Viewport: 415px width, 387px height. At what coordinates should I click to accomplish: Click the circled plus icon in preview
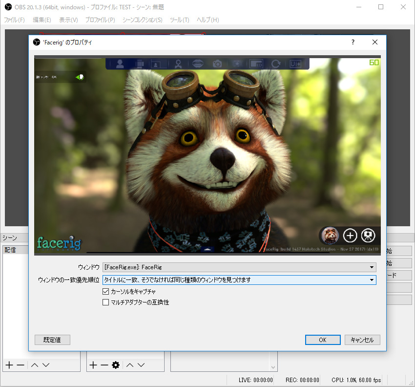pyautogui.click(x=350, y=235)
